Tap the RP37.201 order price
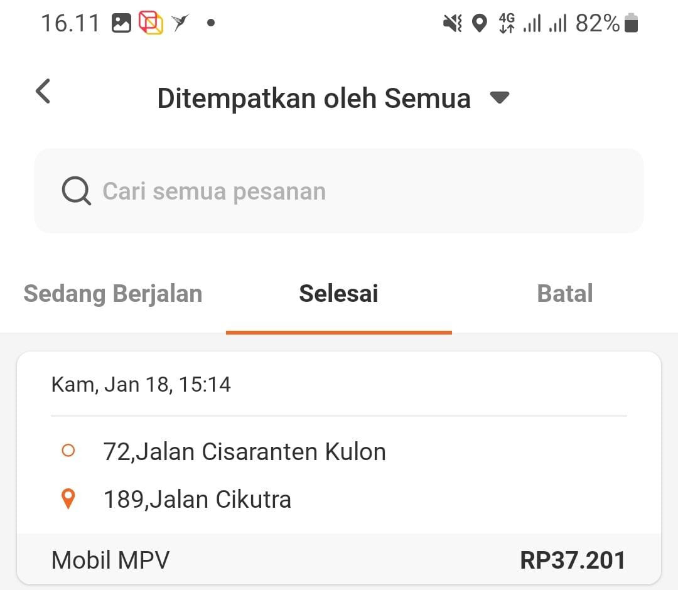Viewport: 678px width, 590px height. click(x=573, y=560)
